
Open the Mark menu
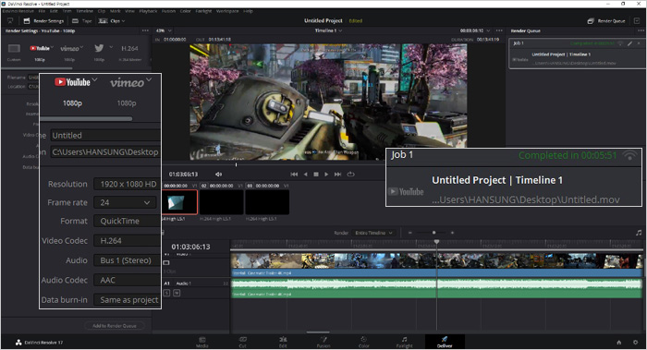116,11
